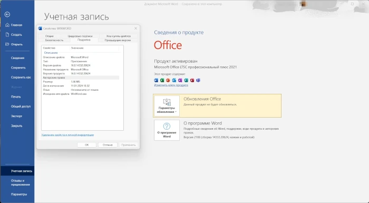Viewport: 369px width, 203px height.
Task: Click the Обновления Office heading
Action: click(202, 99)
